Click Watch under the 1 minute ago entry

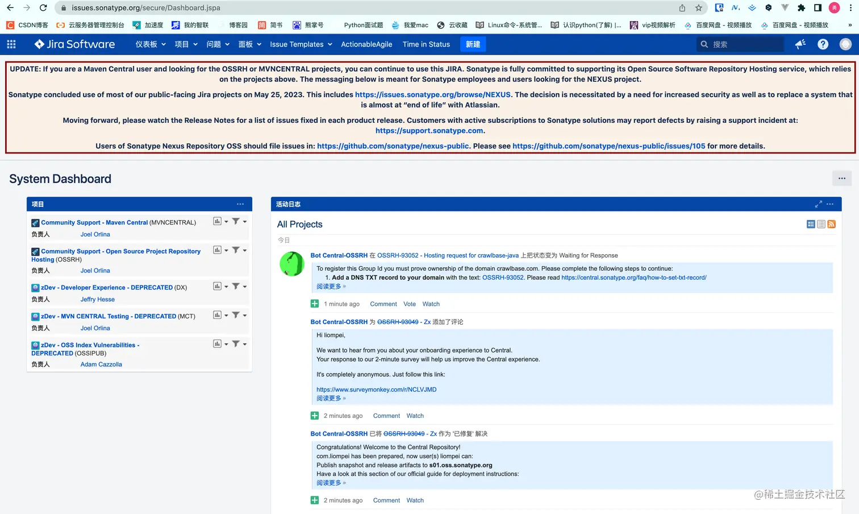click(x=431, y=304)
